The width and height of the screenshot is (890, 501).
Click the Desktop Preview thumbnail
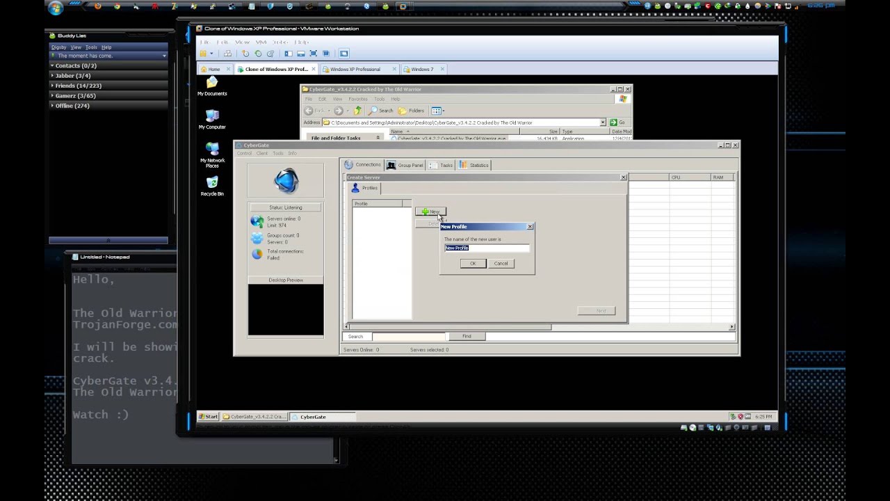tap(286, 310)
